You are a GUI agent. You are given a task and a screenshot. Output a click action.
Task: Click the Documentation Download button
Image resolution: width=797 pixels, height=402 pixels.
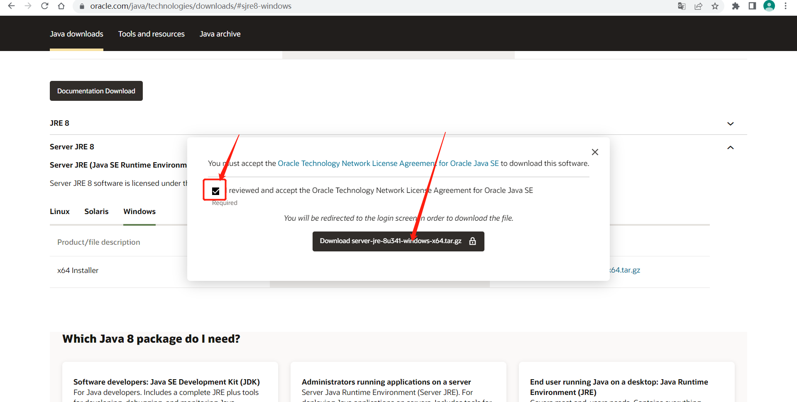pyautogui.click(x=96, y=91)
